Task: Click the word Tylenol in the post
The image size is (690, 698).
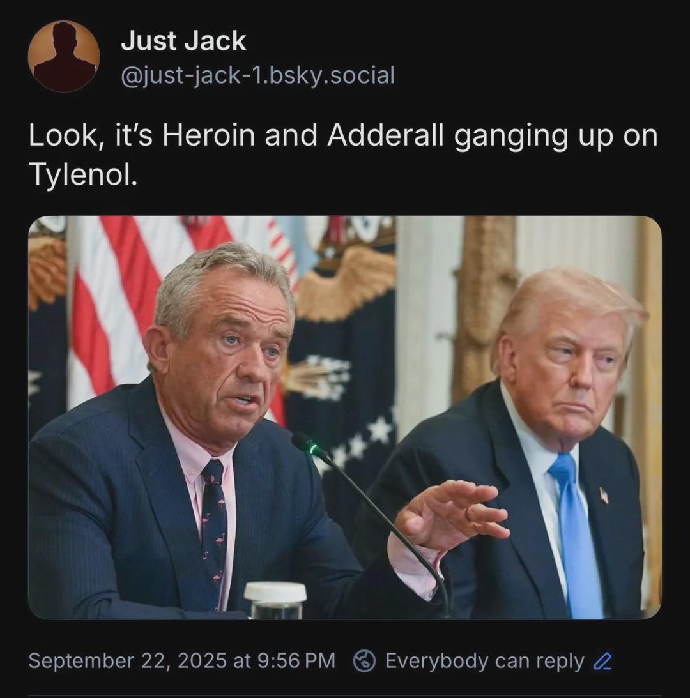Action: (x=83, y=174)
